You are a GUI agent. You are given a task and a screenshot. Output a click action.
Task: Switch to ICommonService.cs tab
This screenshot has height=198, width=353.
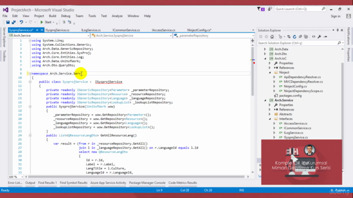126,30
